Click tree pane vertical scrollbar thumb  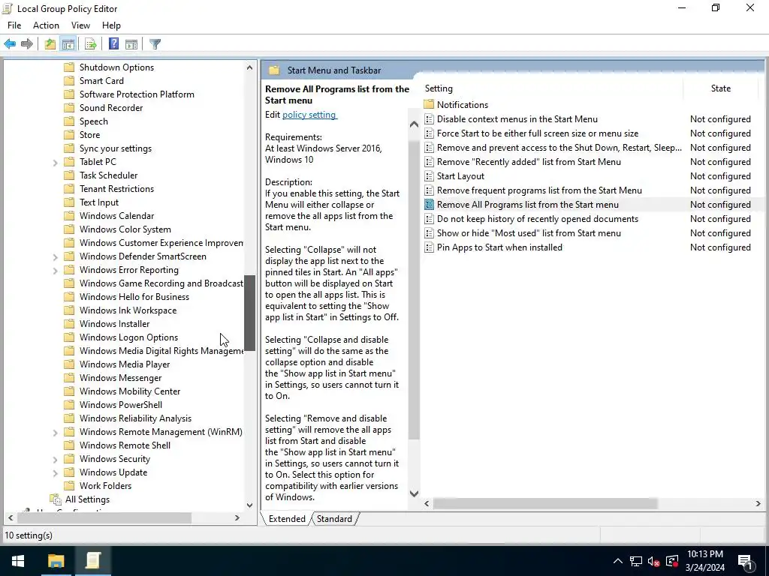(x=249, y=313)
